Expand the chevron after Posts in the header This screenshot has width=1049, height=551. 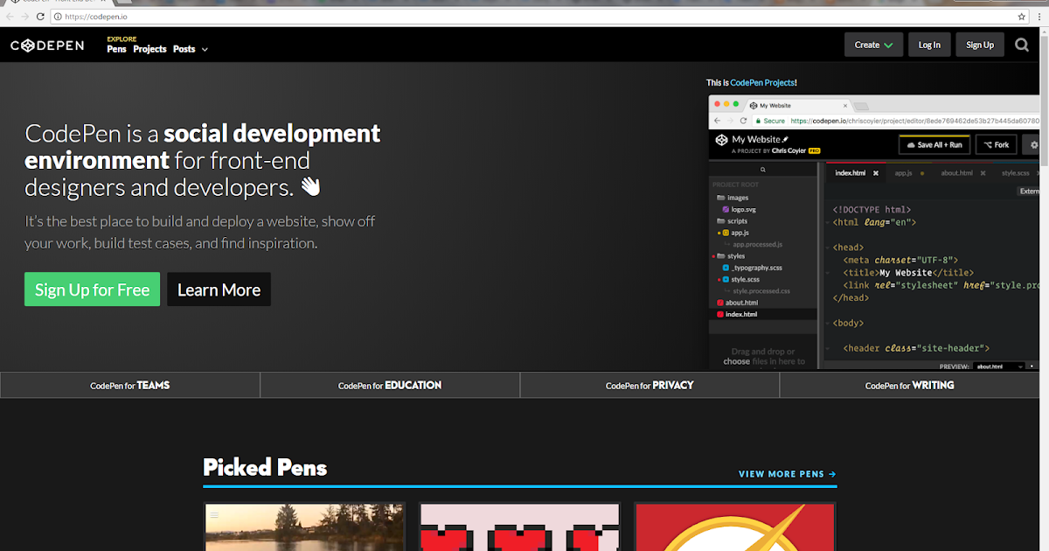point(205,50)
